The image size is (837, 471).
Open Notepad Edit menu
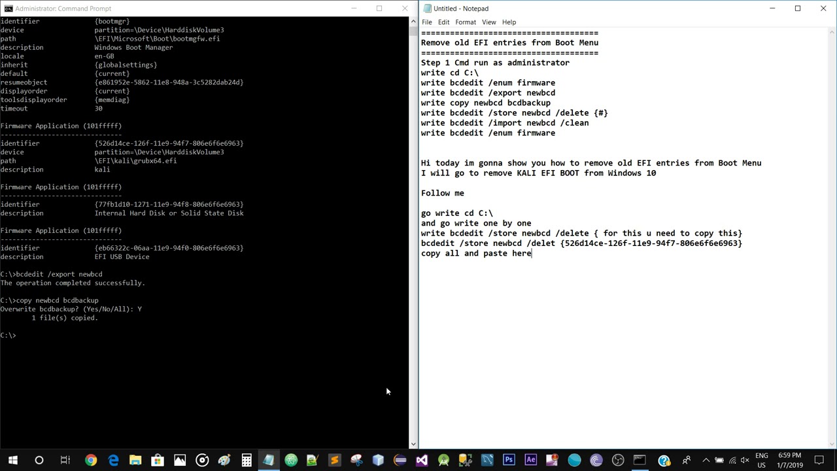click(x=443, y=22)
